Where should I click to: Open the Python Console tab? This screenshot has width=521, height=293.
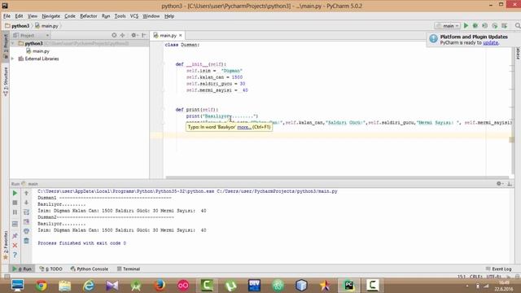point(90,269)
